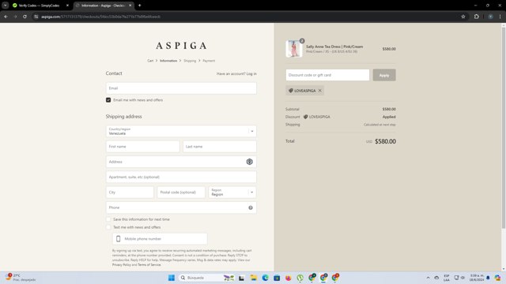Focus the Postal code field
Image resolution: width=506 pixels, height=284 pixels.
181,192
